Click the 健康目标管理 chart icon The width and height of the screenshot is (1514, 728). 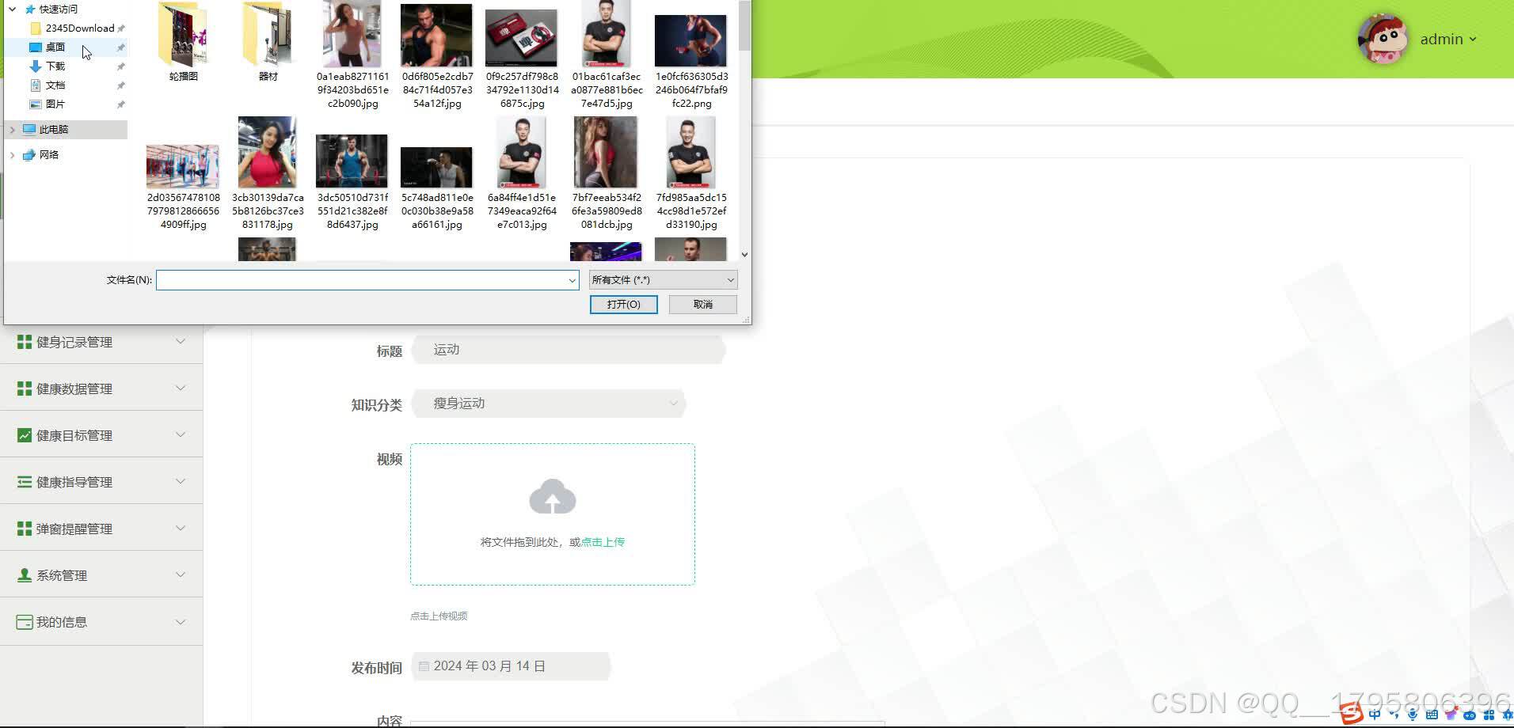tap(25, 435)
